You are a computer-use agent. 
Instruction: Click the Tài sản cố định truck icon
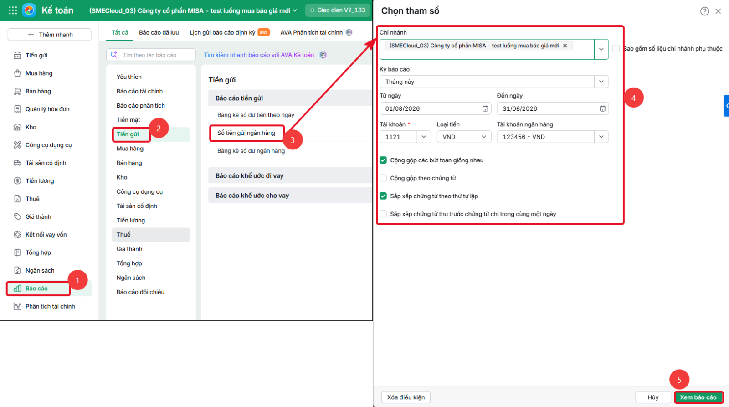click(17, 163)
